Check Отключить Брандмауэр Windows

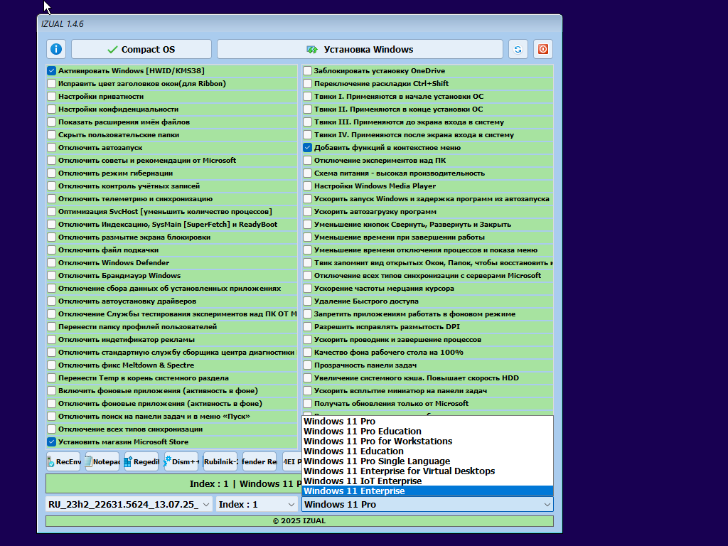click(51, 276)
